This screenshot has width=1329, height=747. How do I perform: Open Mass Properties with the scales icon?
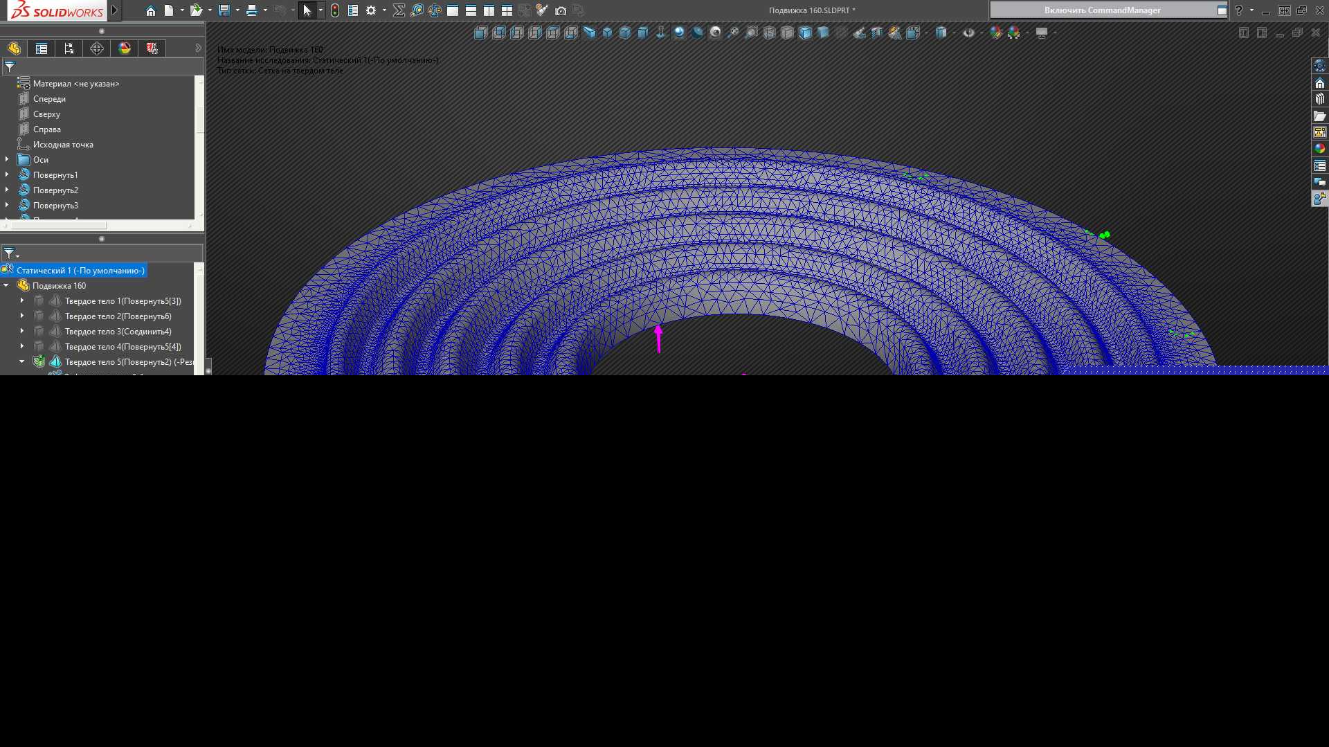click(x=435, y=10)
